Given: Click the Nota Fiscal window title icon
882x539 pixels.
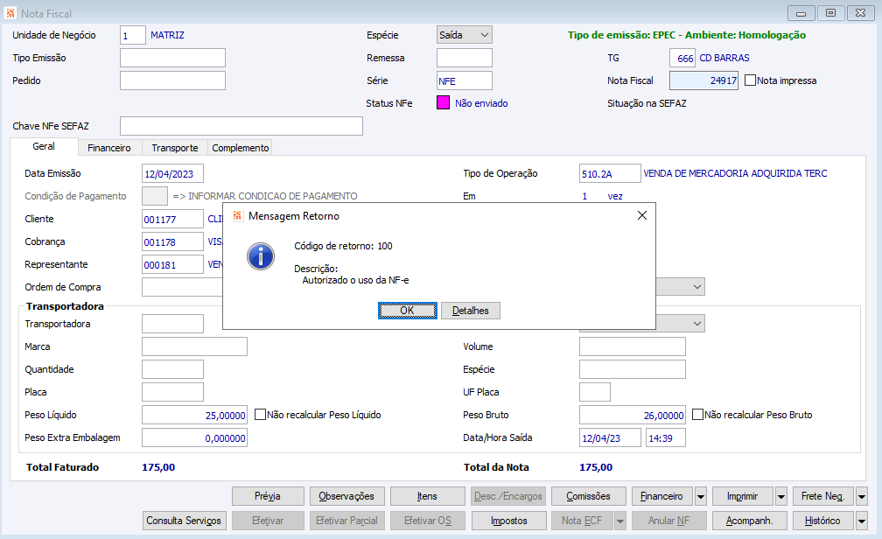Looking at the screenshot, I should (x=10, y=14).
